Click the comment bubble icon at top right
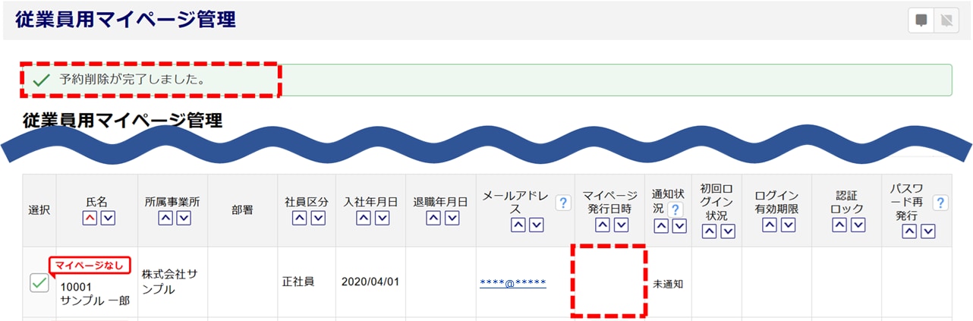 pos(921,20)
